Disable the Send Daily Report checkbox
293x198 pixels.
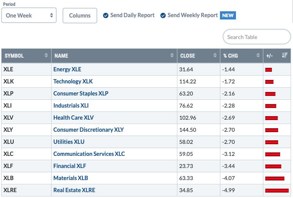(106, 16)
